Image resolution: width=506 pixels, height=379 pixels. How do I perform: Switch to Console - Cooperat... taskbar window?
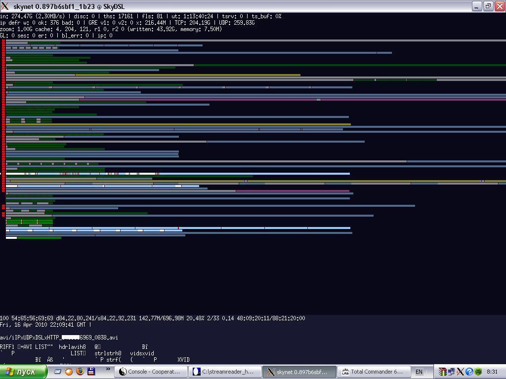point(151,372)
